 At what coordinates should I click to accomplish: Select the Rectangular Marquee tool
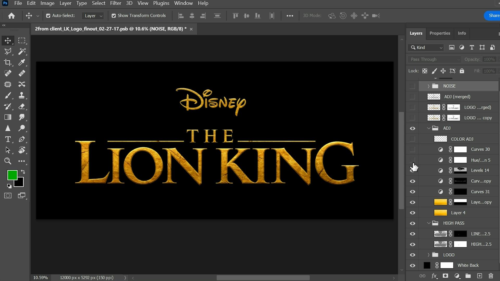click(x=22, y=41)
